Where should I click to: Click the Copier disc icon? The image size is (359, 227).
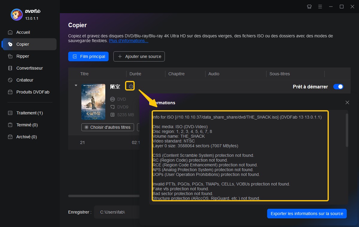point(10,44)
